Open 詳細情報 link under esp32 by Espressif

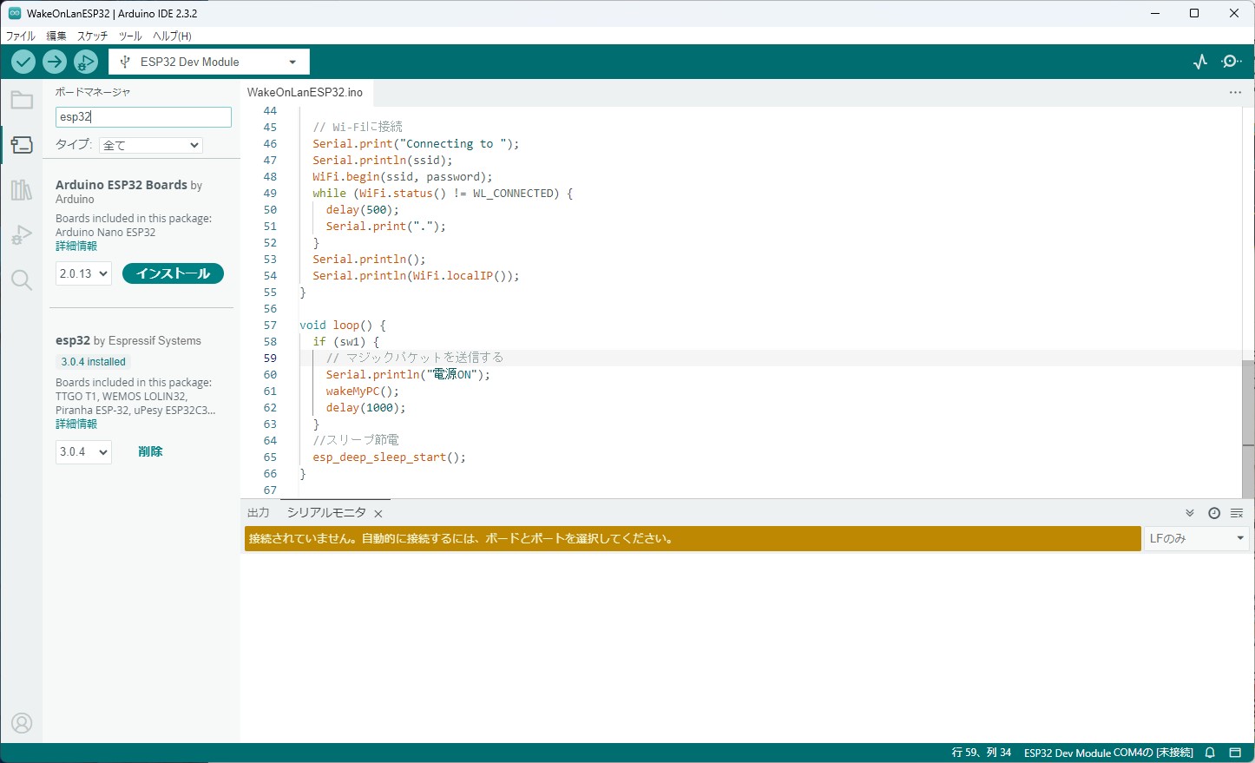pos(76,424)
